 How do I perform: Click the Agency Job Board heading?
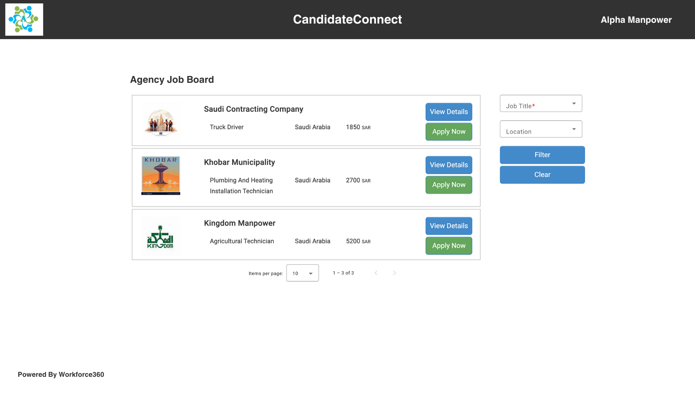tap(172, 79)
